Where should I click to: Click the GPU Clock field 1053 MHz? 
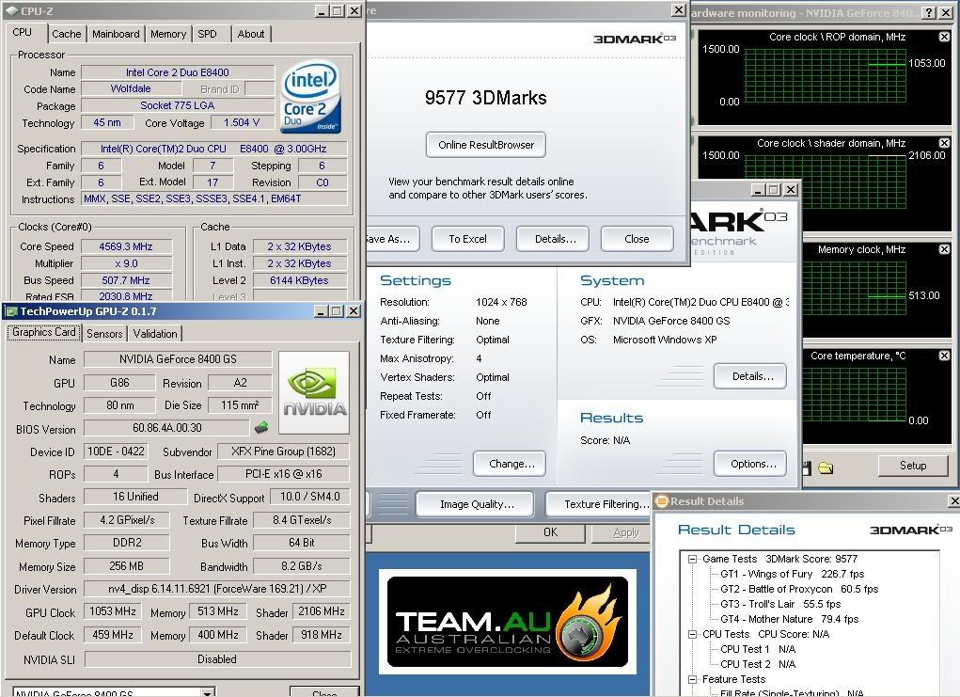pyautogui.click(x=113, y=611)
